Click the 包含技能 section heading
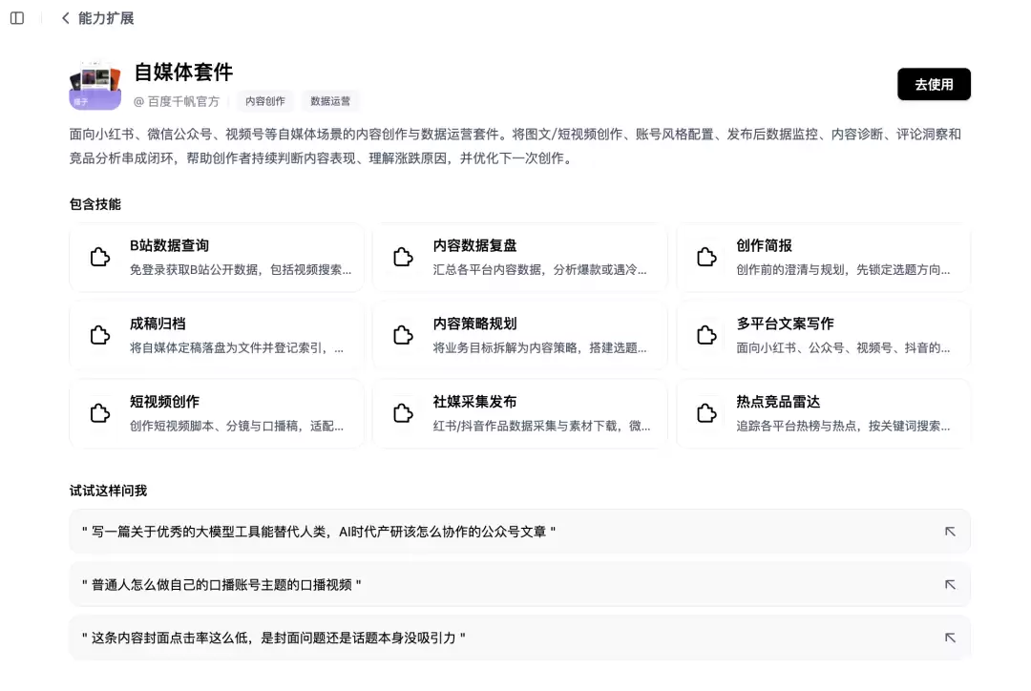 click(x=95, y=204)
